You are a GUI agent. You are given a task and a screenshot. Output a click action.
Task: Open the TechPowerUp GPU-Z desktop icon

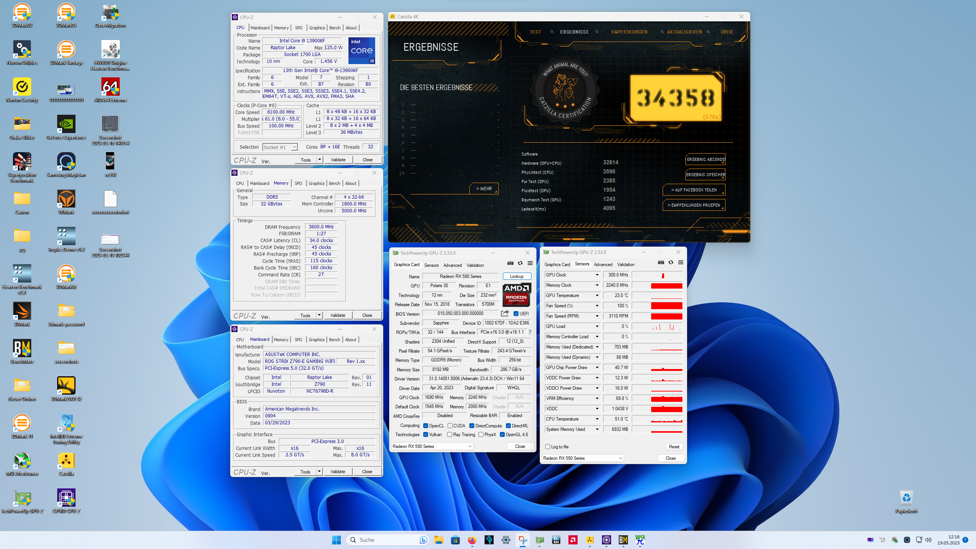coord(22,501)
